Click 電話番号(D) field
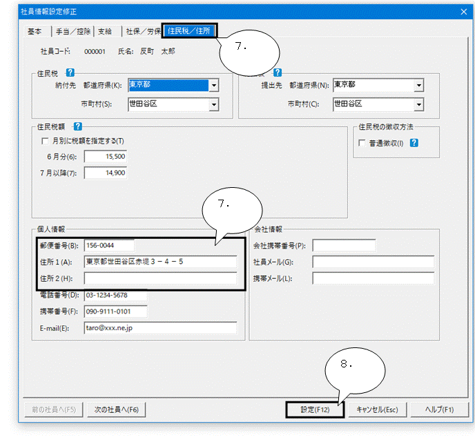This screenshot has height=442, width=475. pyautogui.click(x=116, y=296)
